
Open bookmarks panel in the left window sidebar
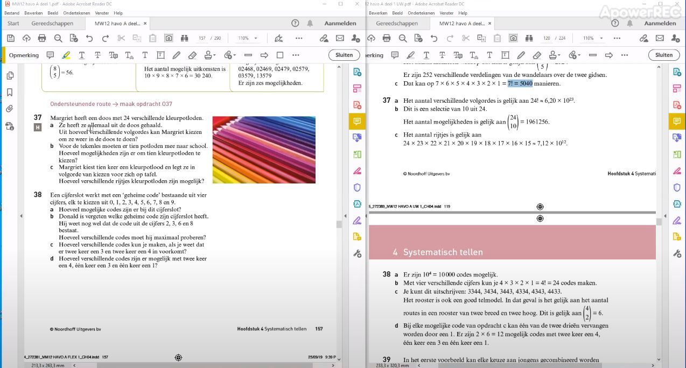pos(10,93)
